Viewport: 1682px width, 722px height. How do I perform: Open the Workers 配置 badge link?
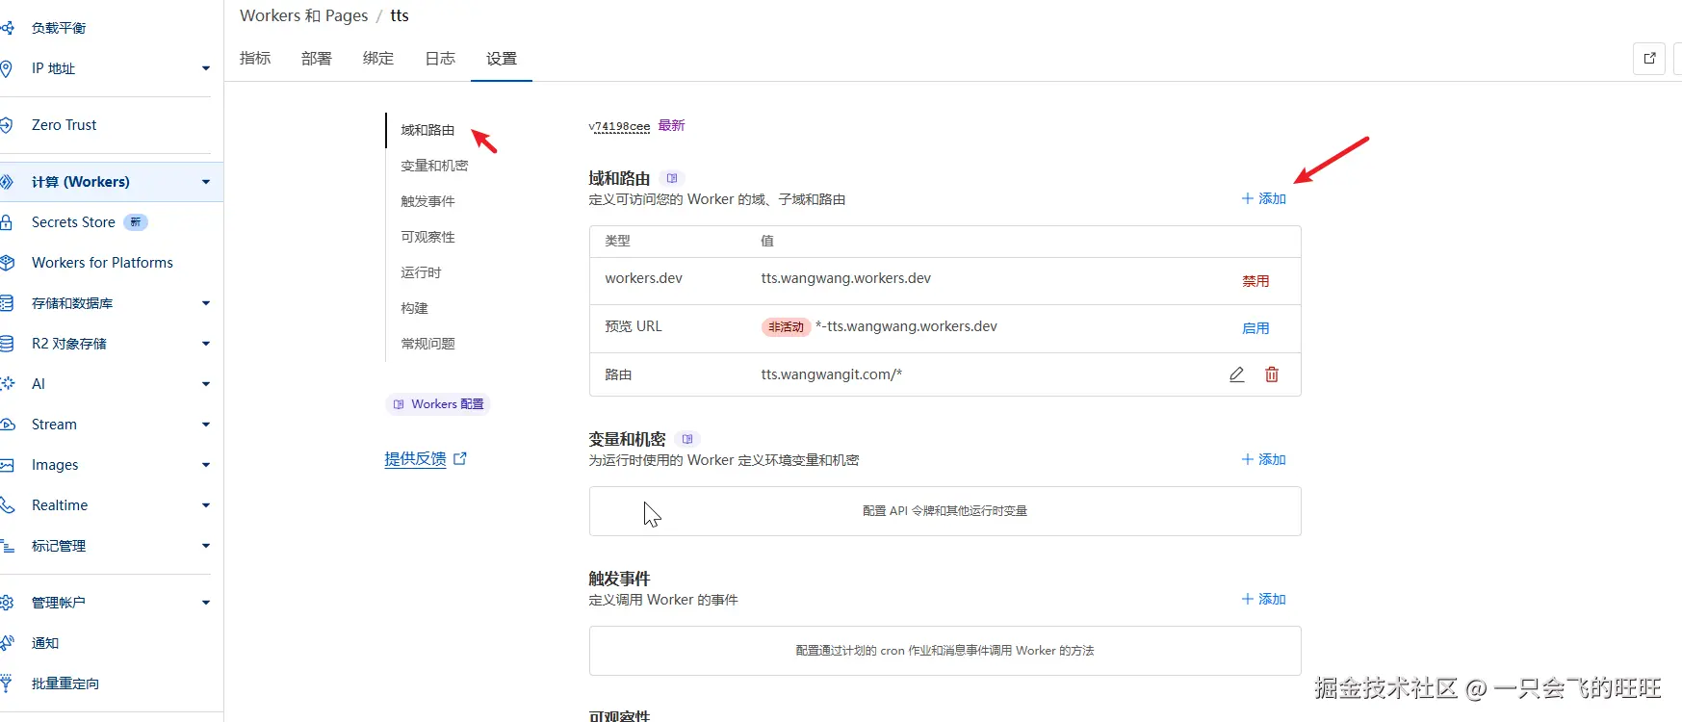pyautogui.click(x=438, y=404)
